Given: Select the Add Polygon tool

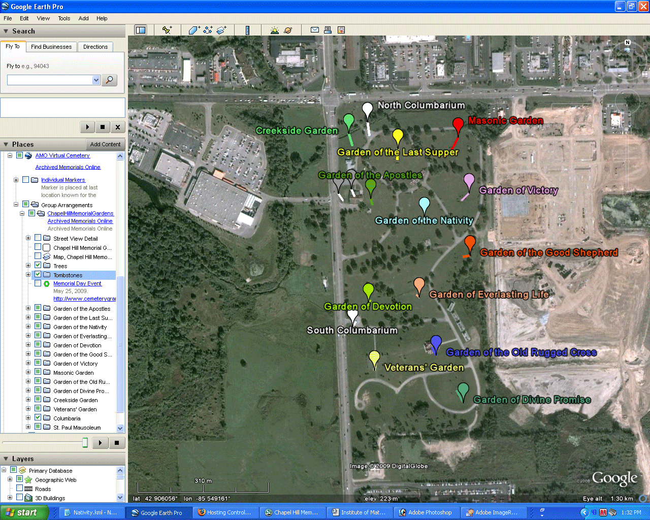Looking at the screenshot, I should tap(194, 30).
